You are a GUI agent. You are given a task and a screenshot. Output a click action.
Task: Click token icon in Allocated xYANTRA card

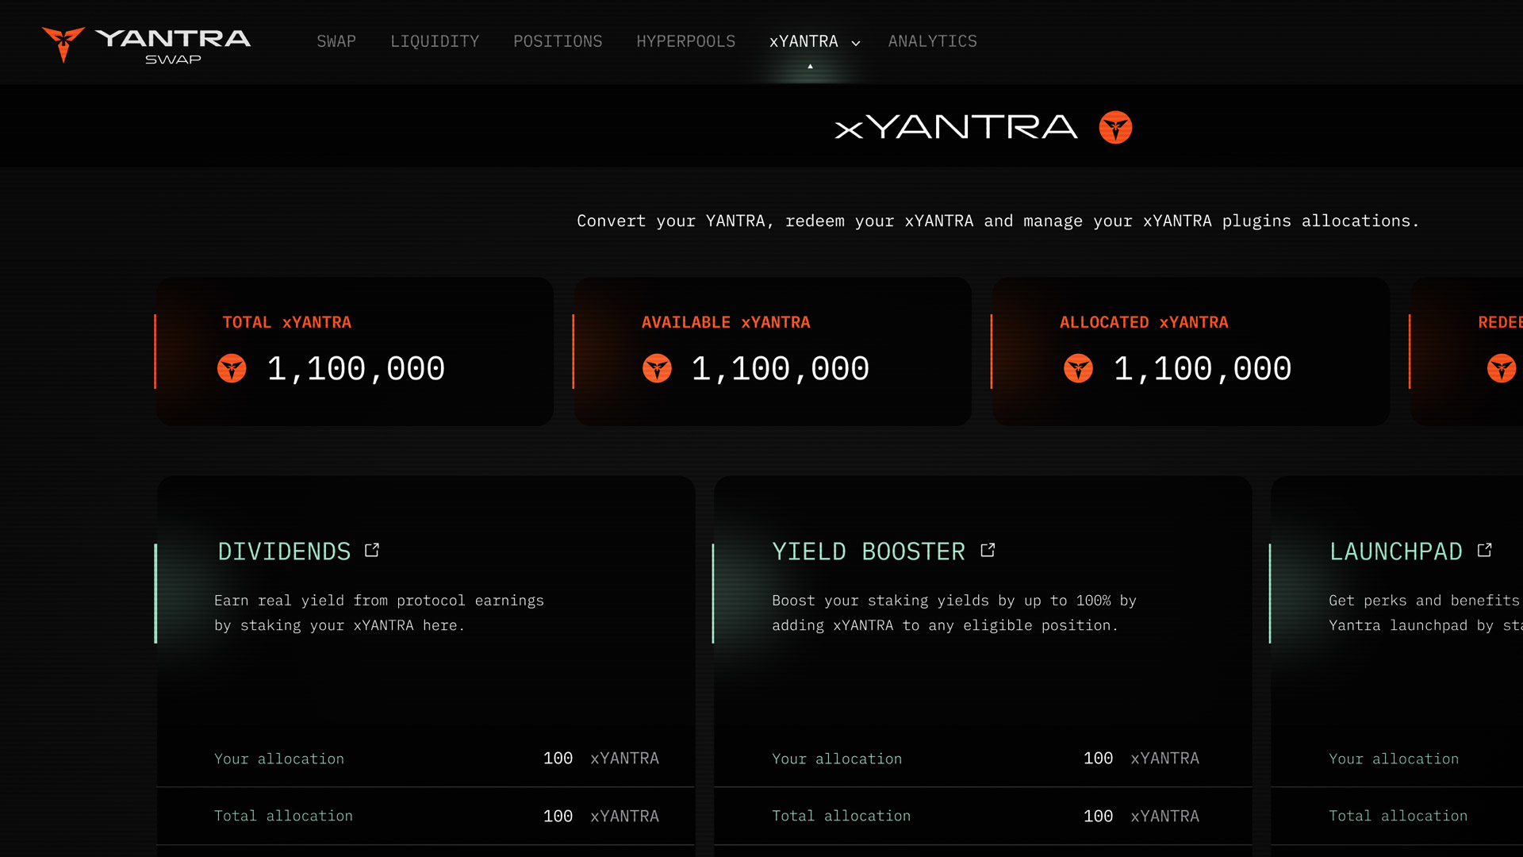1078,368
